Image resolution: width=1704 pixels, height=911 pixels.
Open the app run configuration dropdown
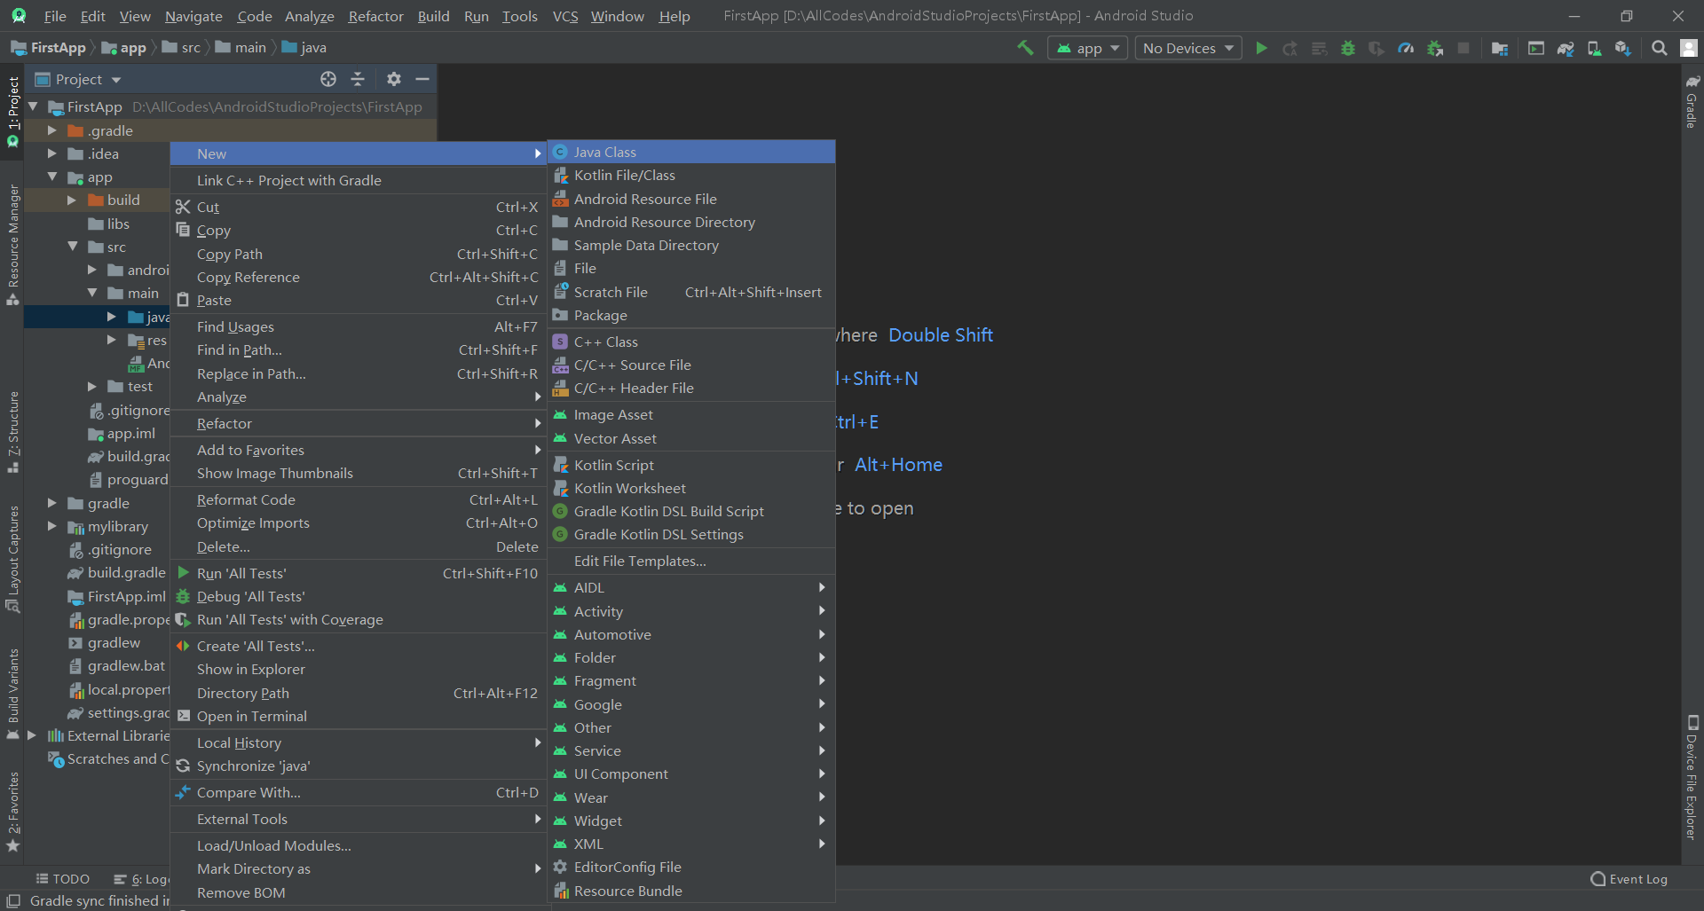[x=1088, y=48]
